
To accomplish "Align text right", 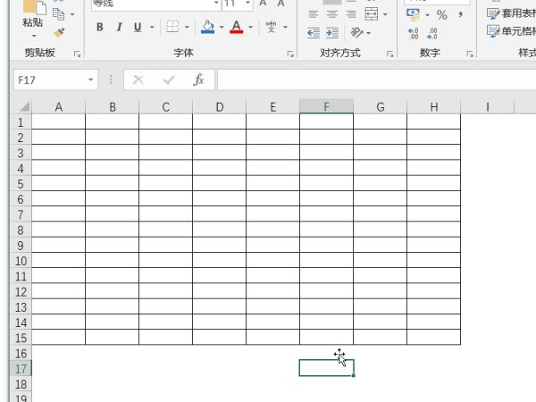I will (351, 14).
